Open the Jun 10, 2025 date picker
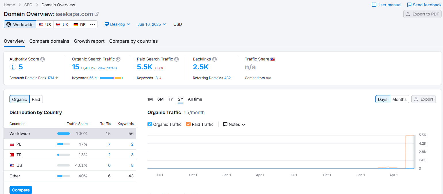This screenshot has height=194, width=443. tap(152, 24)
